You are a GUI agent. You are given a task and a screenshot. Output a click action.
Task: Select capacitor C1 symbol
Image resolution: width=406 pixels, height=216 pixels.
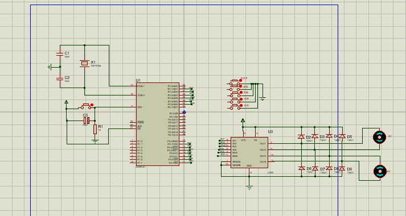pos(60,54)
